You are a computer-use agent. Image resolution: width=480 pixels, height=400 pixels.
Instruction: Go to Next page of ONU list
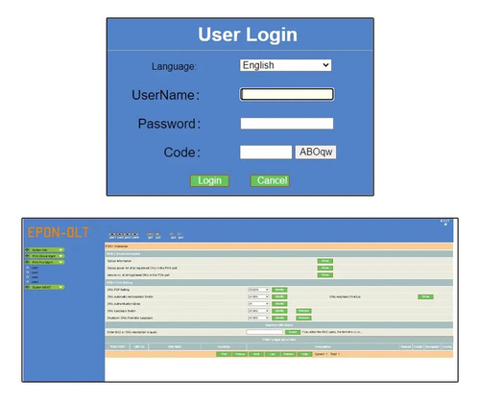[x=256, y=354]
